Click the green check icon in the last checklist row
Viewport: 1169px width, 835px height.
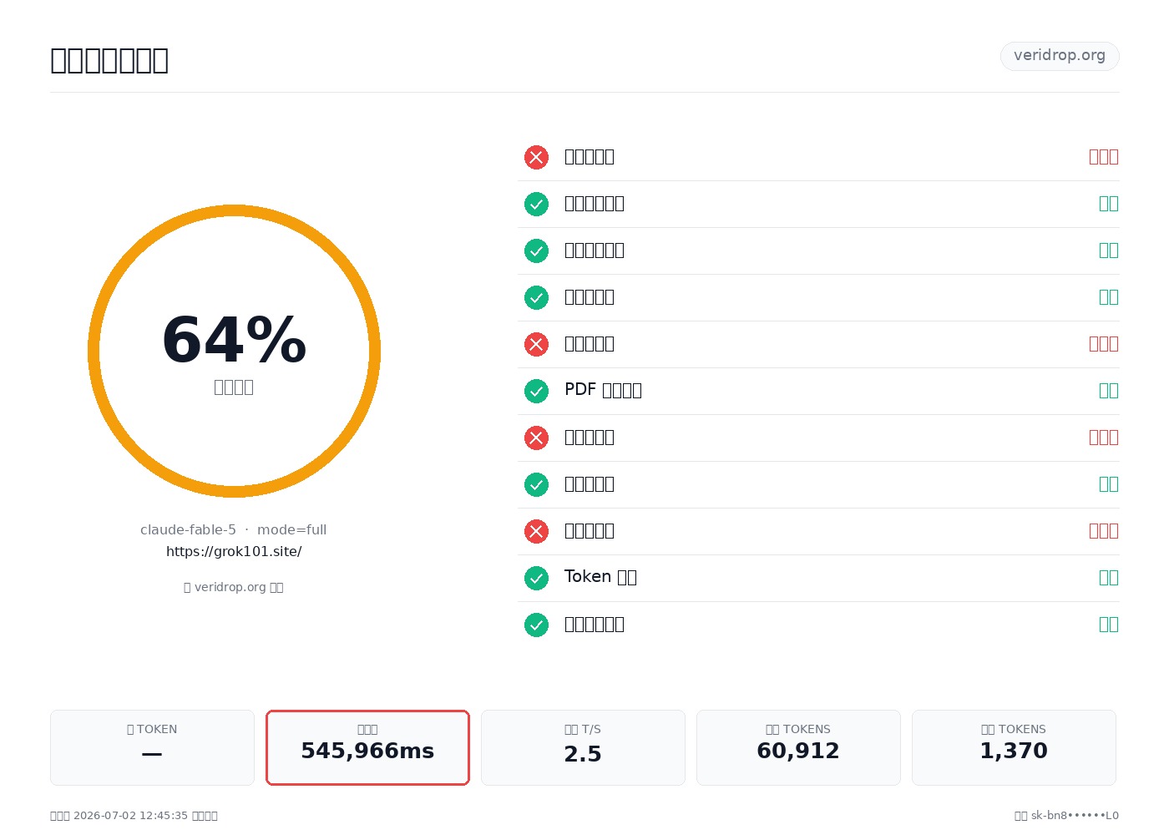[x=536, y=625]
